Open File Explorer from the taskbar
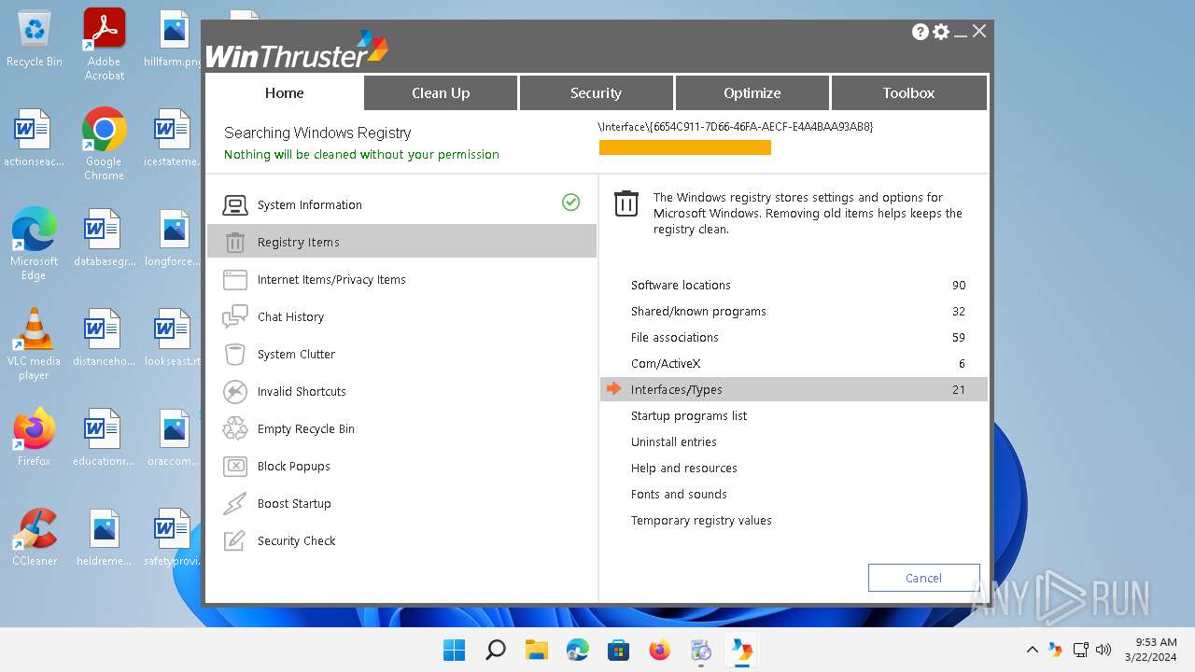Viewport: 1195px width, 672px height. [536, 650]
